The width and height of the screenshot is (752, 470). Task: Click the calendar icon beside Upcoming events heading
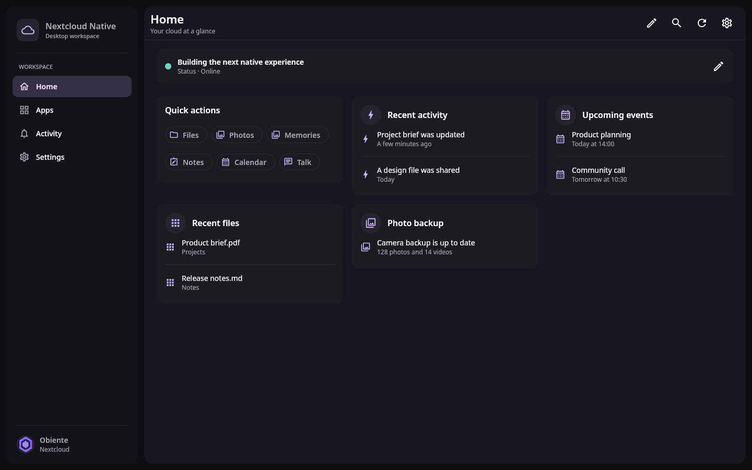pos(566,115)
